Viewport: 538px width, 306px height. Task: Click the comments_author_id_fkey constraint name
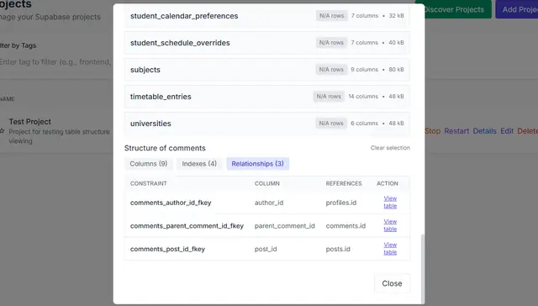point(171,203)
